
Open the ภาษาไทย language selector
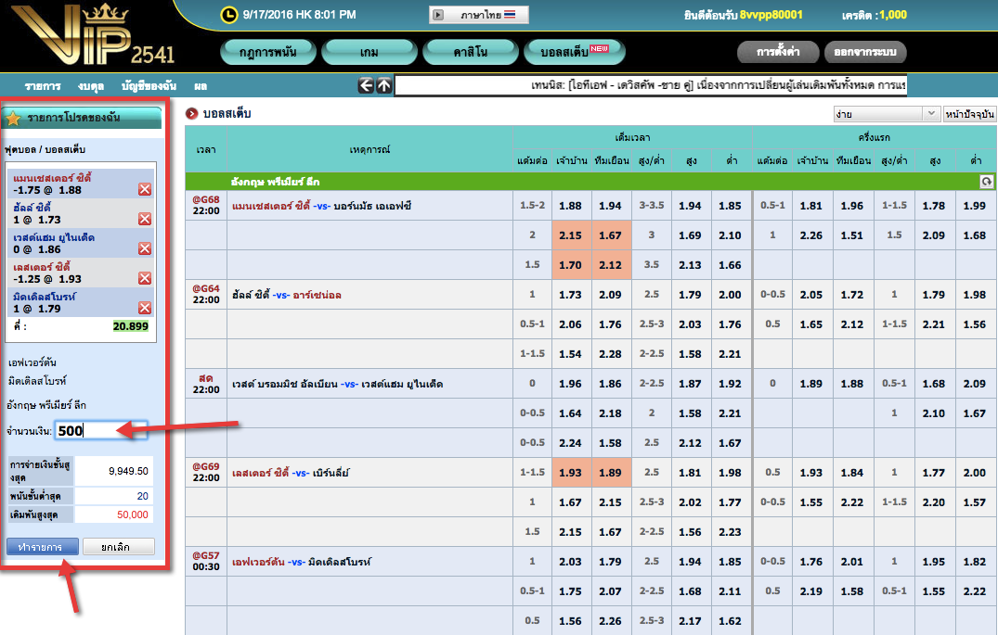pyautogui.click(x=479, y=15)
